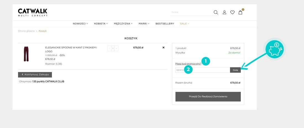Expand the Nowości dropdown menu
The image size is (304, 128).
(x=80, y=24)
